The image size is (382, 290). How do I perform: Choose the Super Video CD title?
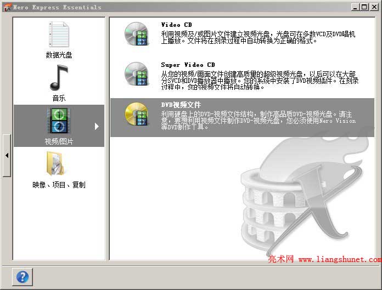pos(188,65)
